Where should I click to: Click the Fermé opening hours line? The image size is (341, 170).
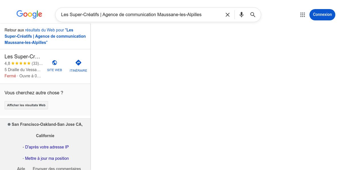pos(23,76)
